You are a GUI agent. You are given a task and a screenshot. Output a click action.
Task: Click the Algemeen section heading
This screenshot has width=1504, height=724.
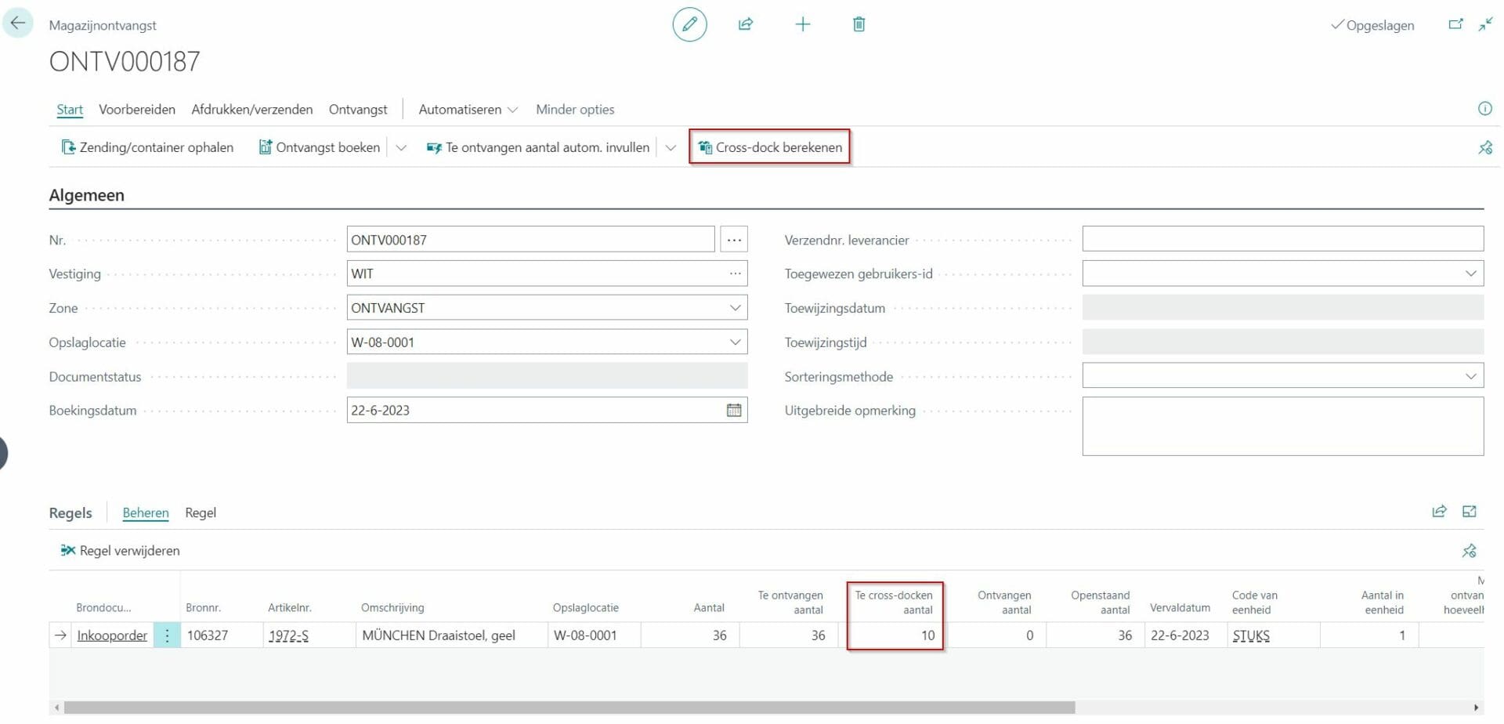point(86,195)
